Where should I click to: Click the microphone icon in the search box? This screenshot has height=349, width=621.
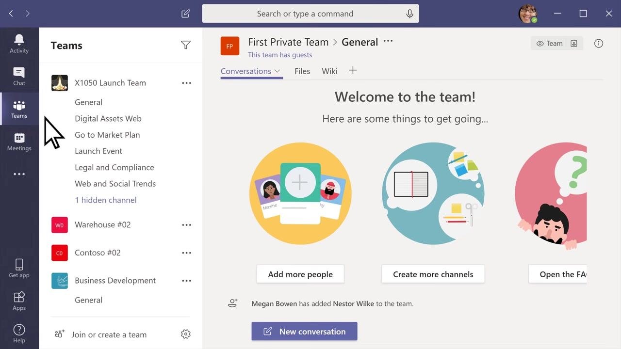409,14
